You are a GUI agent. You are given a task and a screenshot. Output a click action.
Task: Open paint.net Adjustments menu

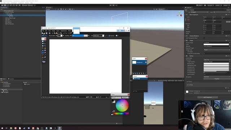point(64,31)
